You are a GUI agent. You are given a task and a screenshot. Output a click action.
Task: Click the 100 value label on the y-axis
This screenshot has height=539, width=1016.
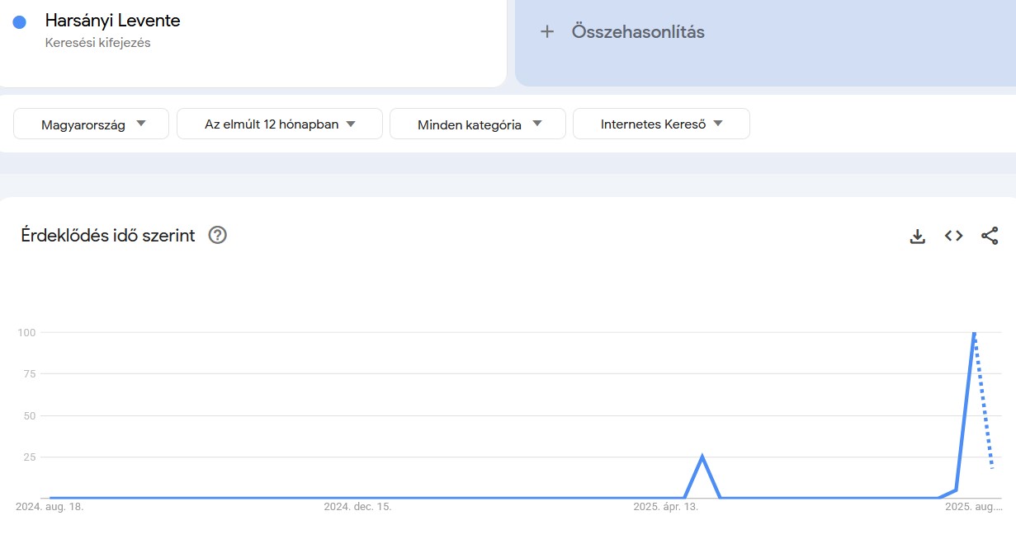click(28, 332)
